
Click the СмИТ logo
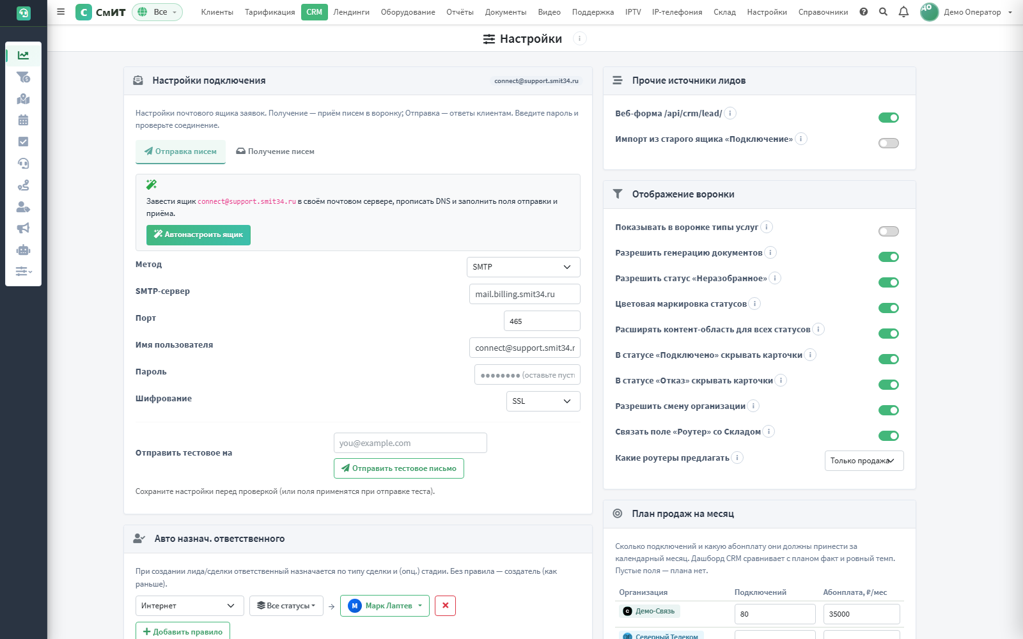100,12
